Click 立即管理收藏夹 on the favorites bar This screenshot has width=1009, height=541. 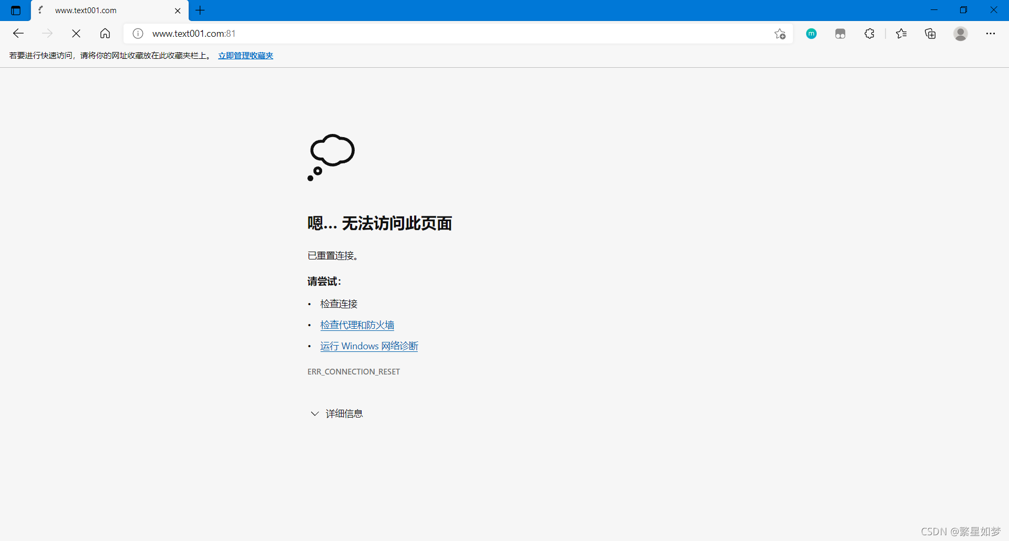tap(245, 55)
